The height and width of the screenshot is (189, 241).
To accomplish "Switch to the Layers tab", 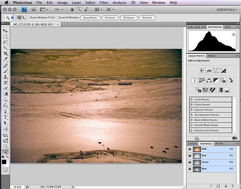I will coord(192,143).
